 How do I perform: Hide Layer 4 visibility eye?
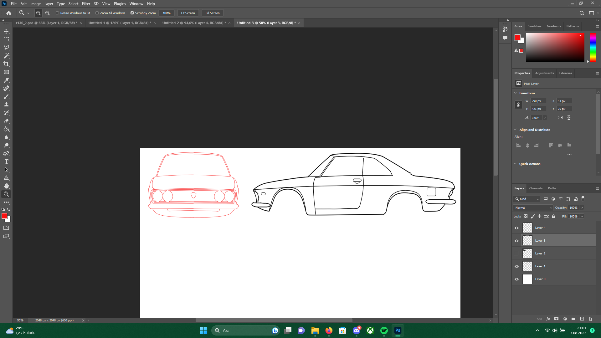(516, 228)
